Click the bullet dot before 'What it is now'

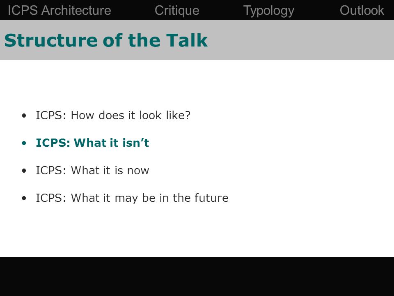24,171
